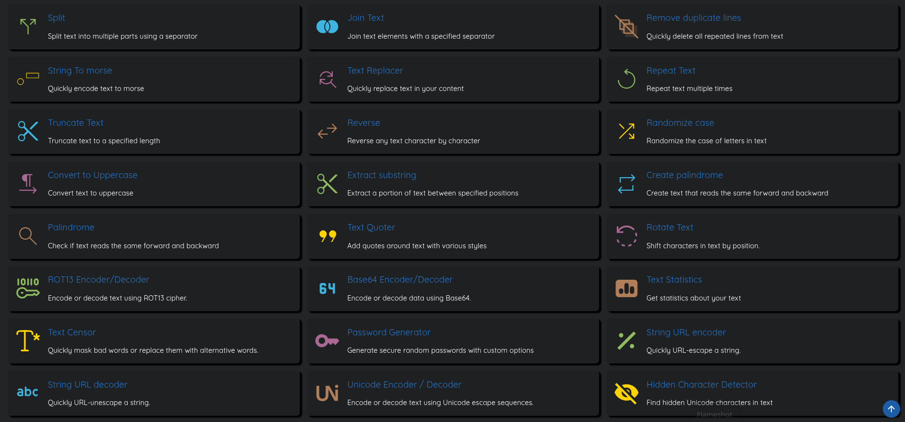905x422 pixels.
Task: Open the Text Replacer tool link
Action: click(375, 71)
